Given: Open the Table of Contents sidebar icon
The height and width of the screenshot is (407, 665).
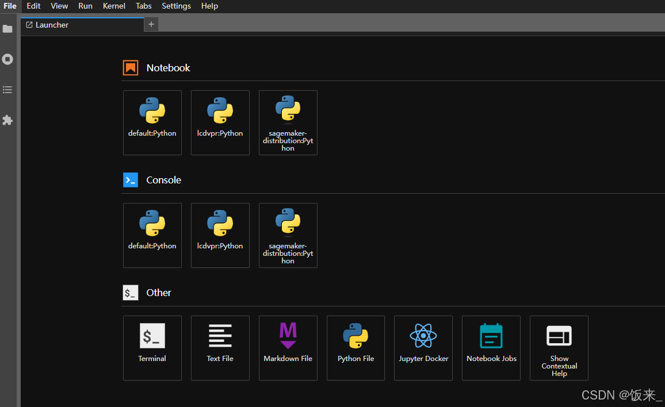Looking at the screenshot, I should click(x=7, y=90).
